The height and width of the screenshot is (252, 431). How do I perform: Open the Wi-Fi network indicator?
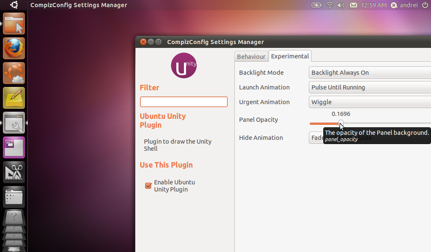click(x=330, y=5)
